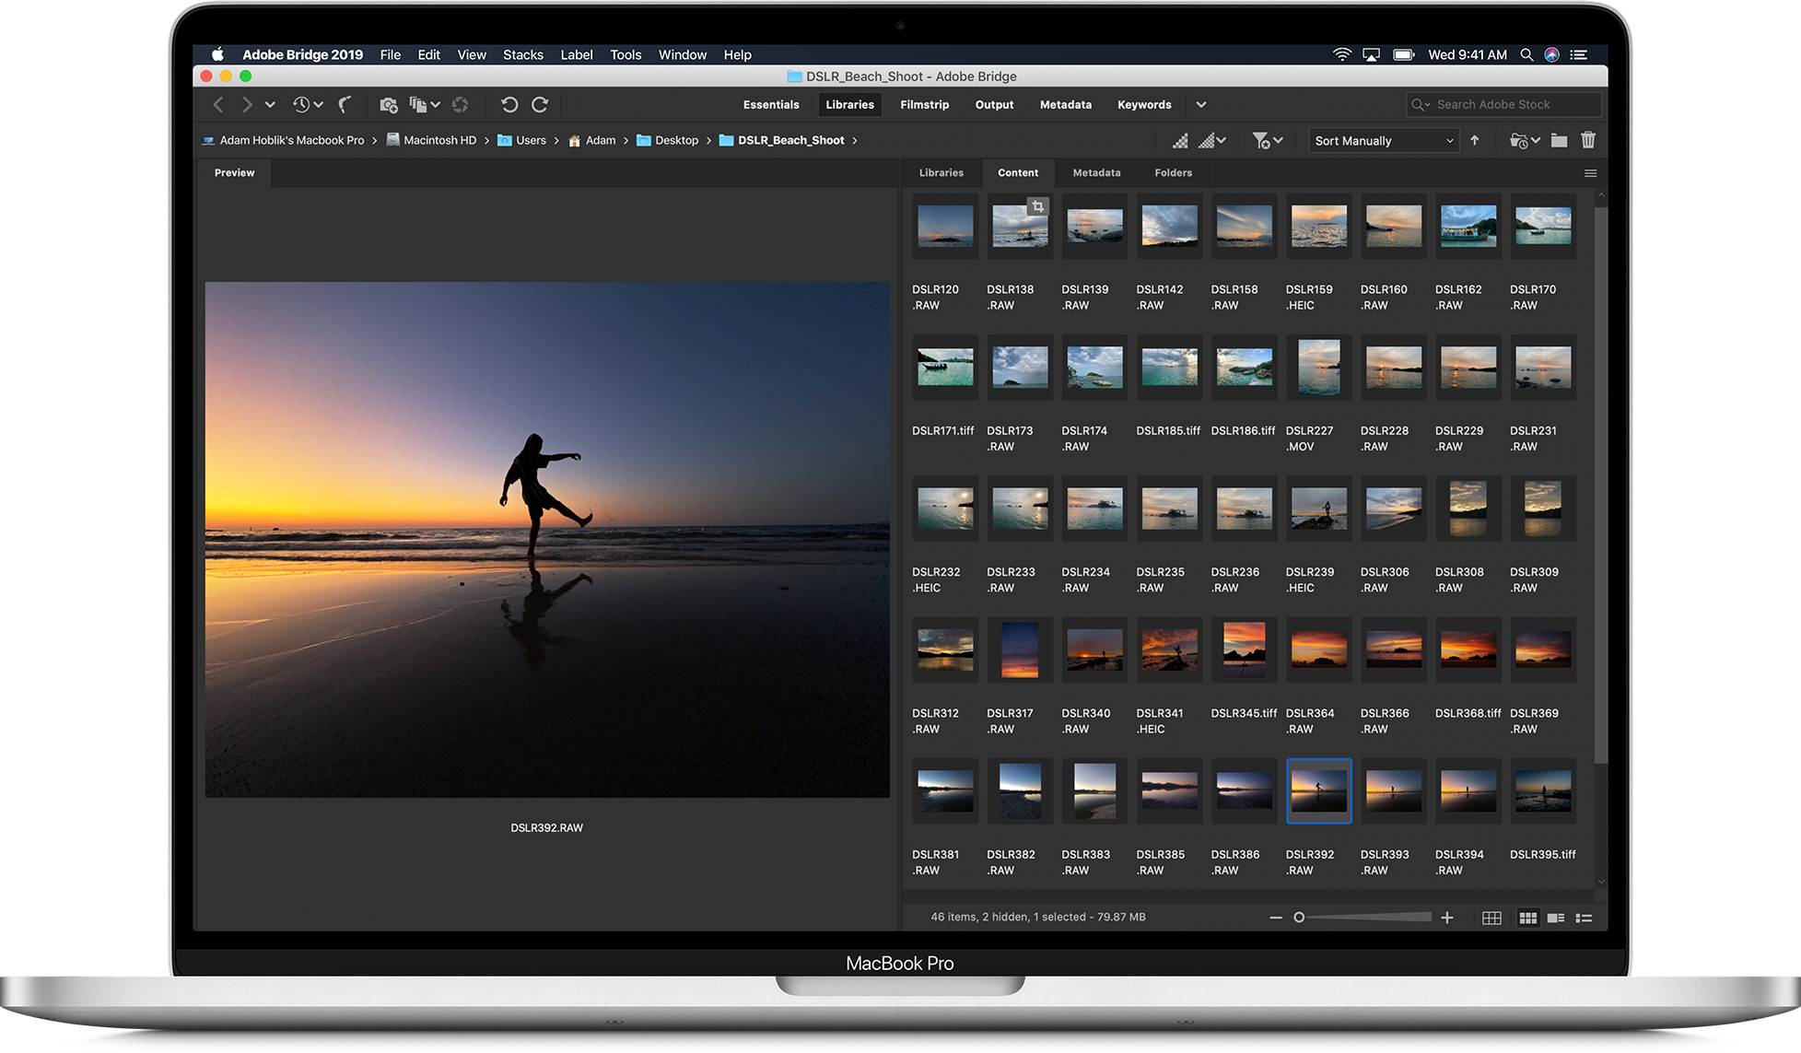Navigate to Desktop in the breadcrumb path
Viewport: 1801px width, 1053px height.
tap(676, 141)
